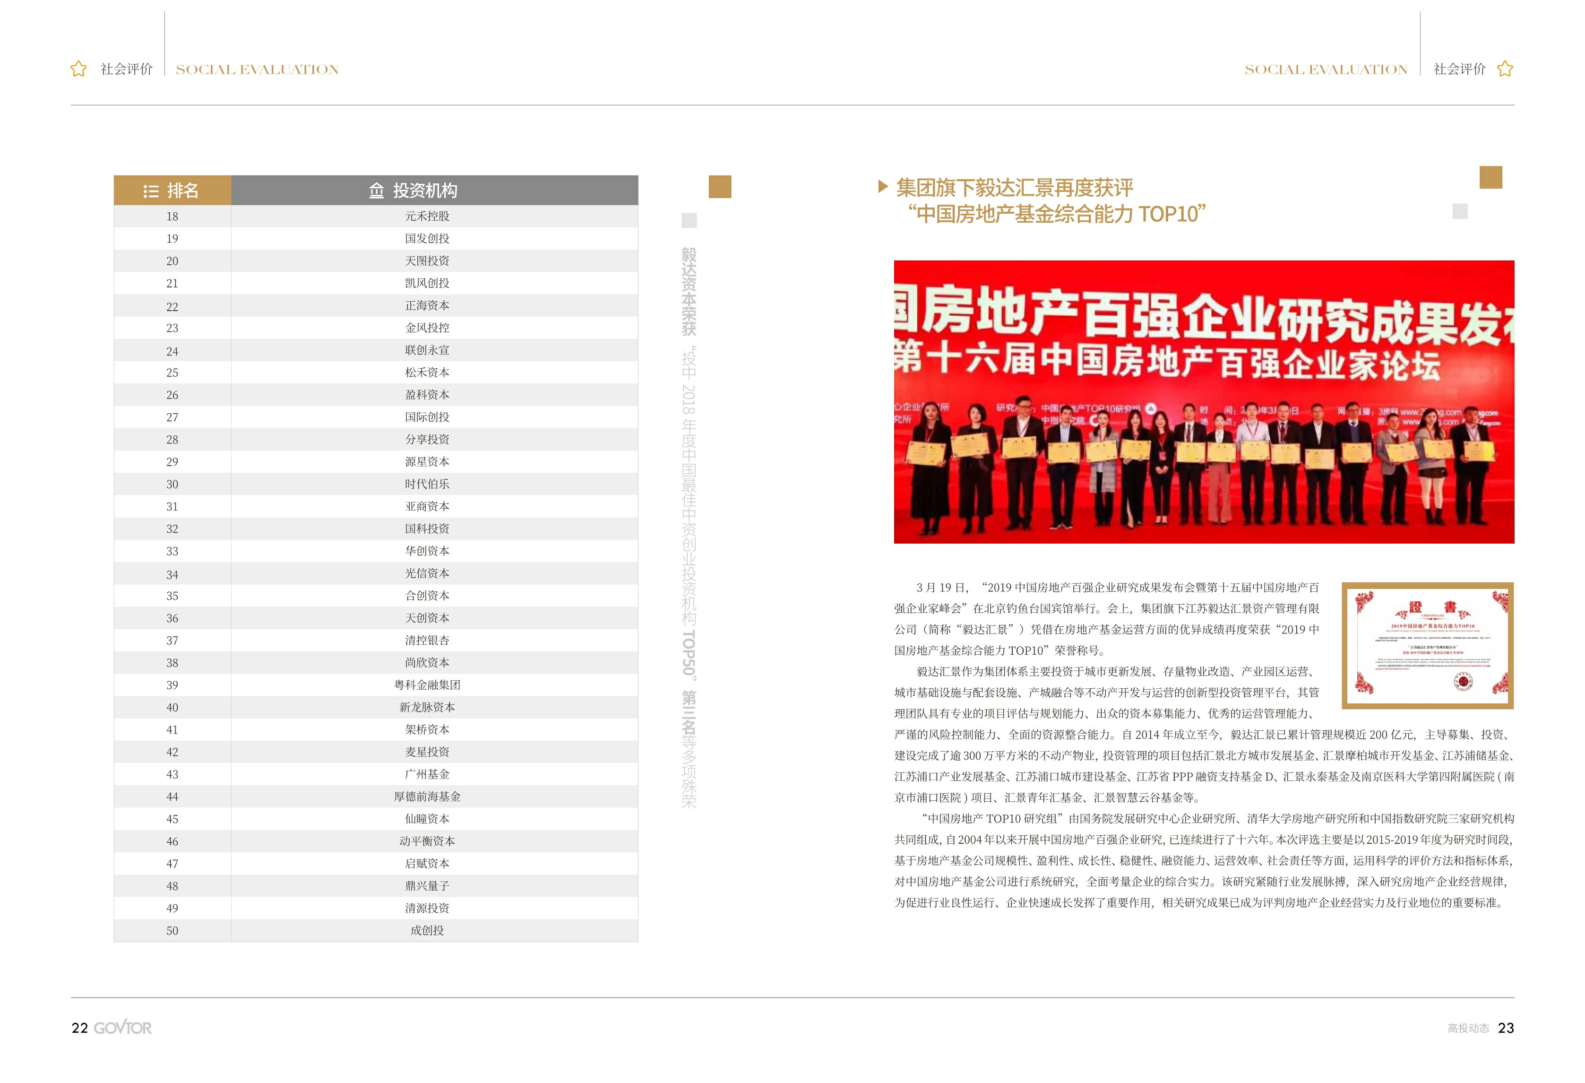
Task: Click page number 23 in the footer
Action: coord(1506,1028)
